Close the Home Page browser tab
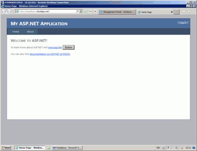Screen dimensions: 197x151 [172, 12]
